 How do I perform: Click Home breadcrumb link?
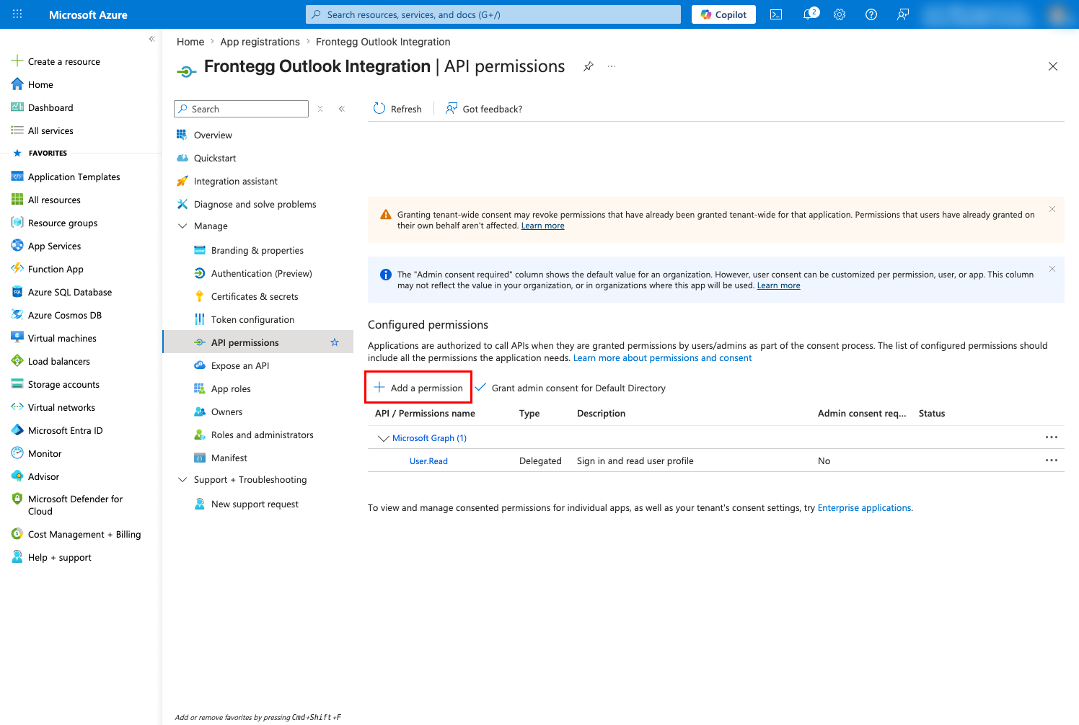point(190,42)
